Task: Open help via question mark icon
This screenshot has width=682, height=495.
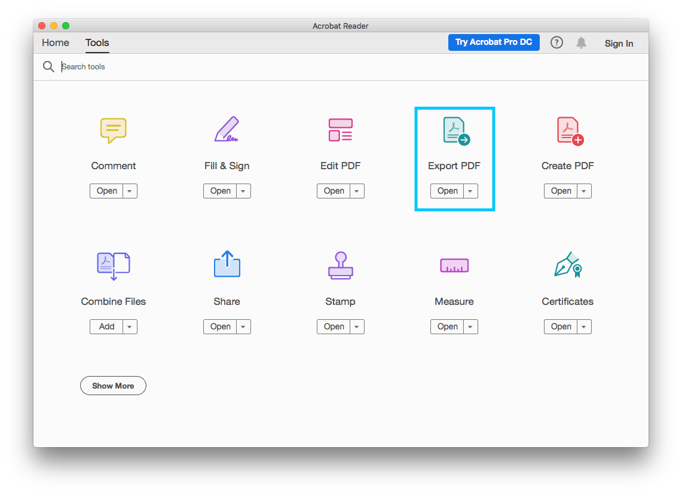Action: (x=556, y=42)
